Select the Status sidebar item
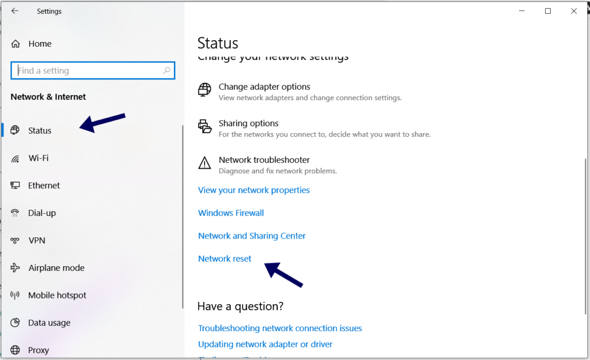This screenshot has height=360, width=590. (39, 131)
